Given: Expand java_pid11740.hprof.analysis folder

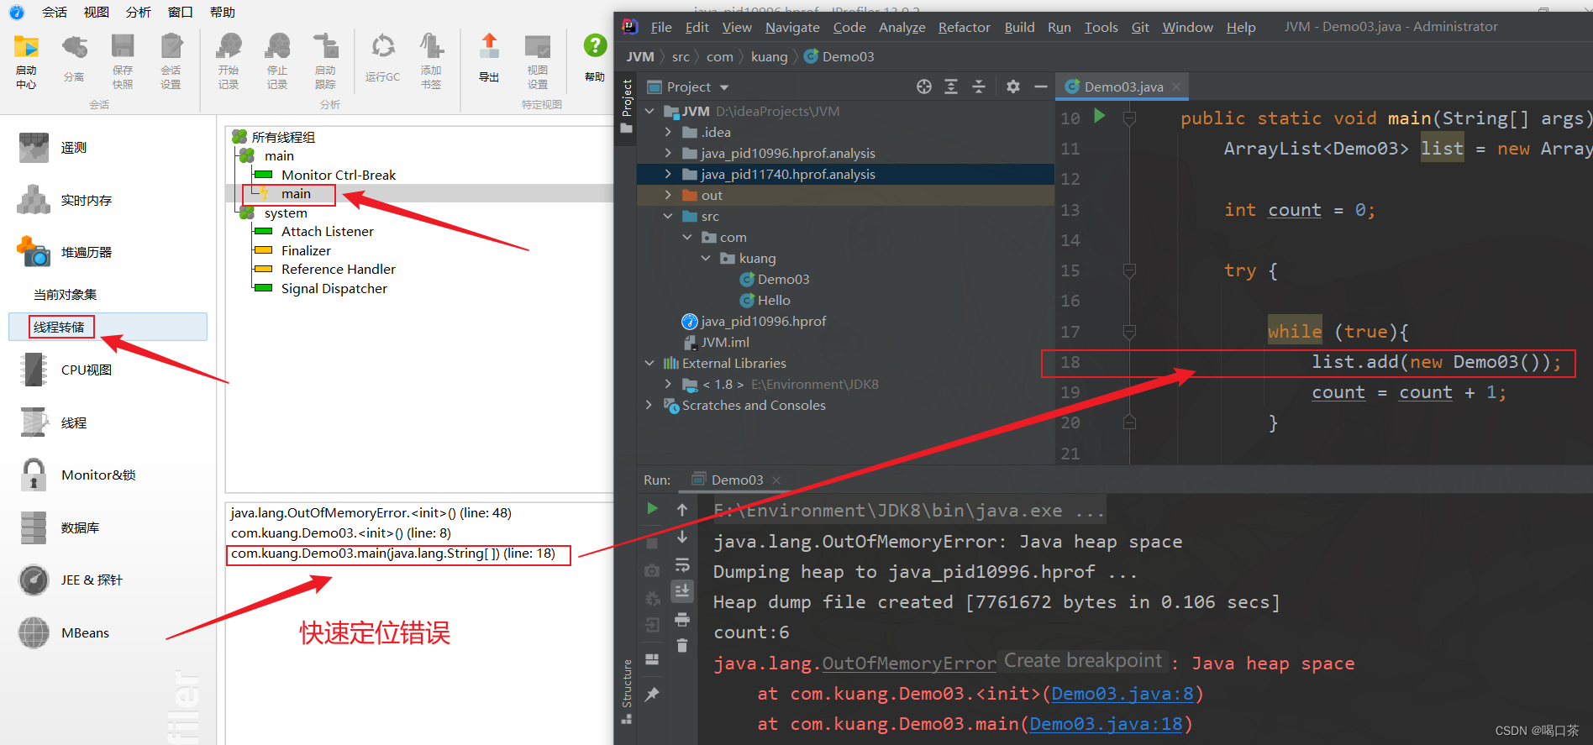Looking at the screenshot, I should click(668, 174).
